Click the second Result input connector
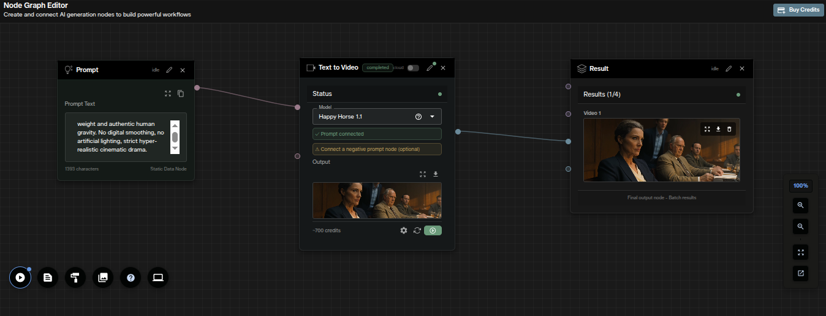Viewport: 826px width, 316px height. click(x=568, y=114)
